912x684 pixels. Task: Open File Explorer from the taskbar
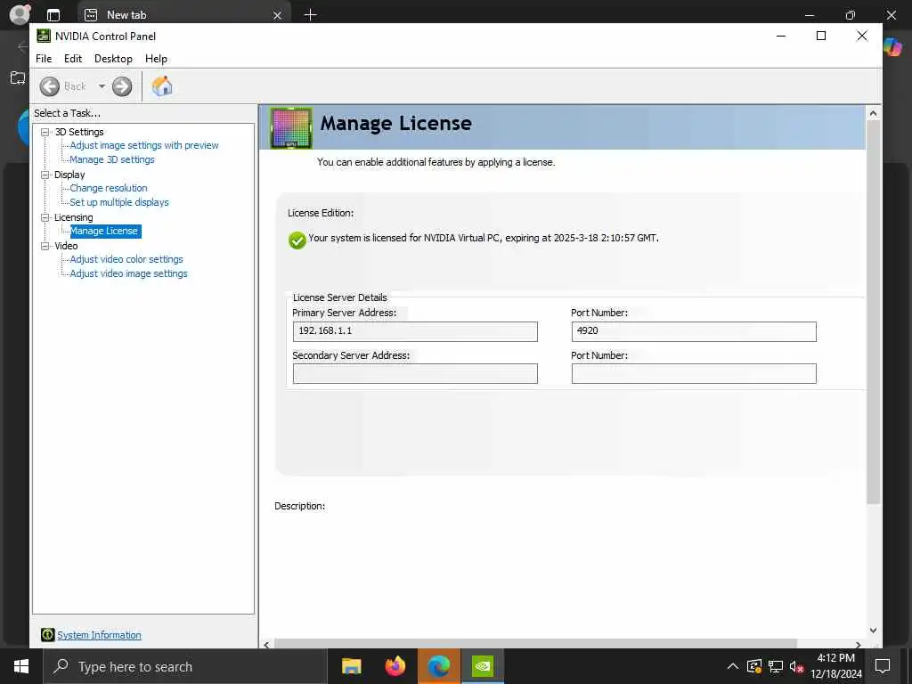[351, 666]
